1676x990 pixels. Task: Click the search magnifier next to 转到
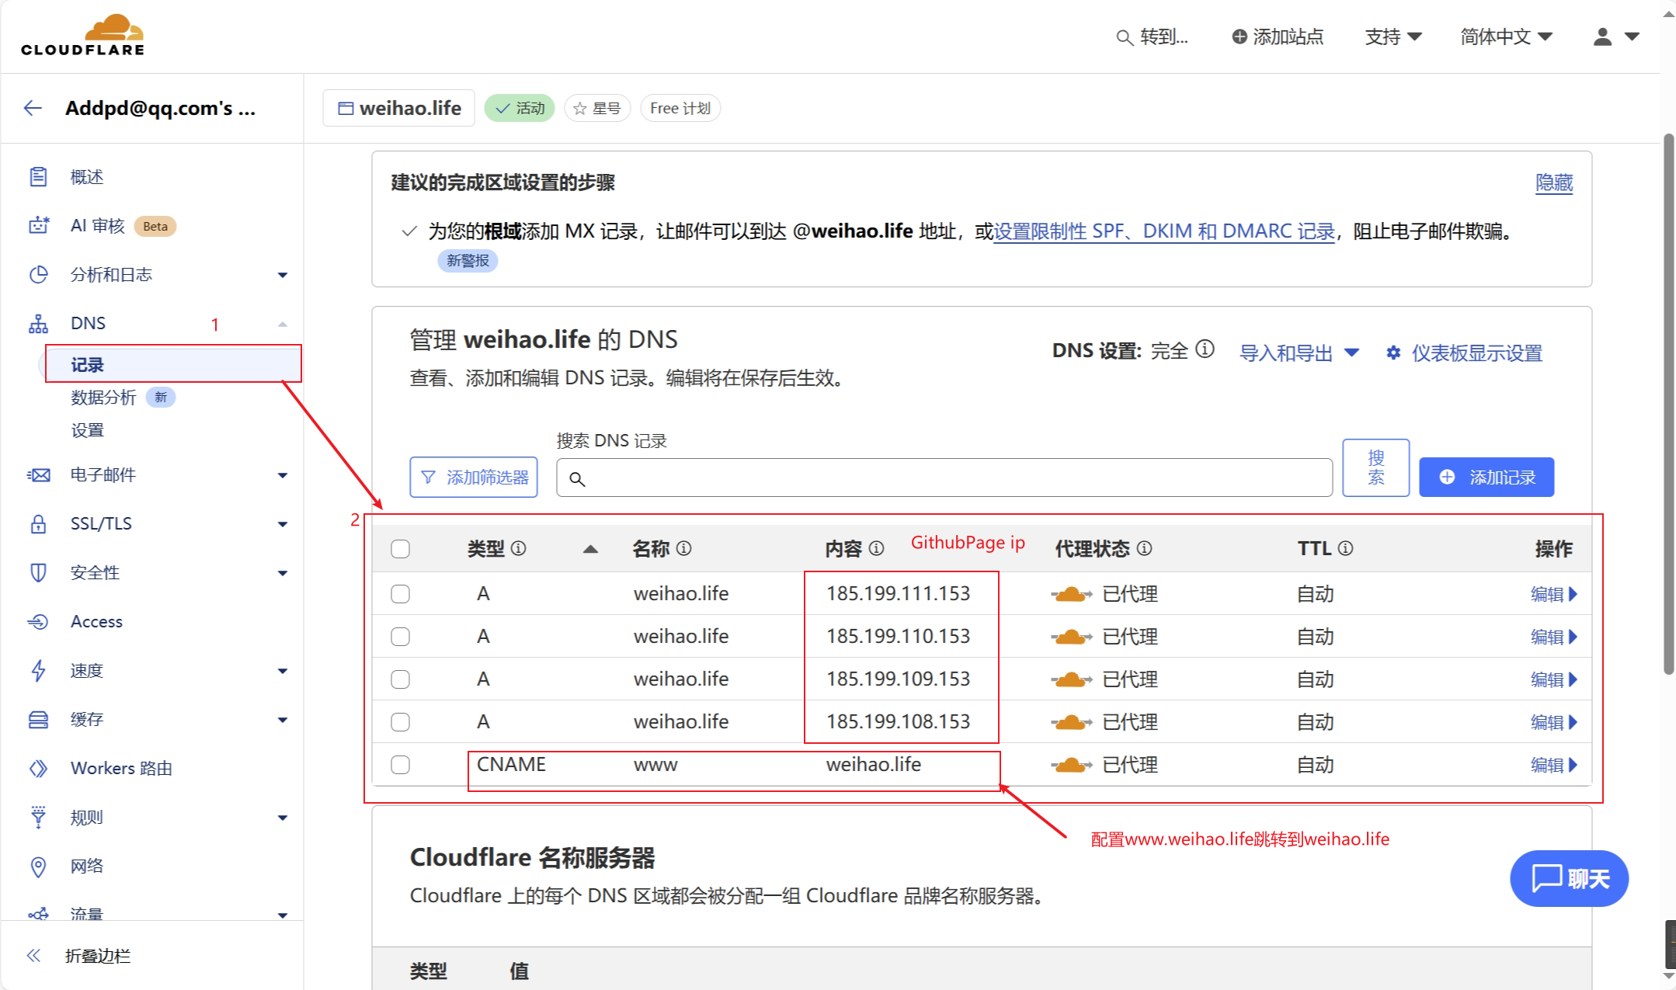[1124, 37]
